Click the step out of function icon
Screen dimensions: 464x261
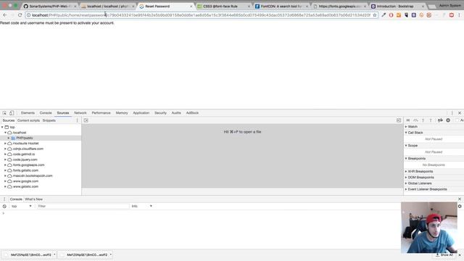point(431,120)
